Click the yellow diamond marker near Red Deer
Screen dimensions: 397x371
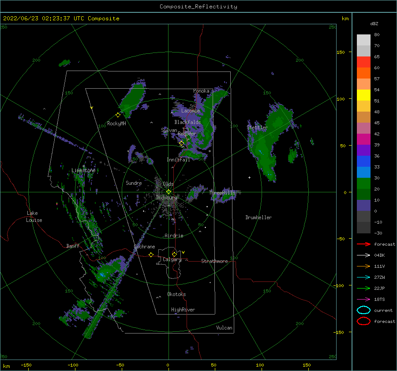point(181,143)
